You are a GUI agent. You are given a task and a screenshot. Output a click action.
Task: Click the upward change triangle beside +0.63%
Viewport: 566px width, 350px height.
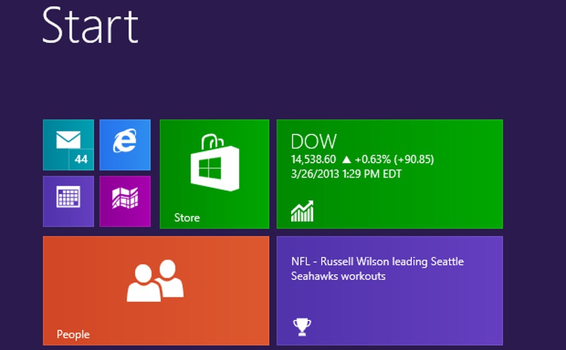[346, 160]
